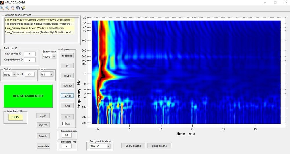Edit the Output device ID field

(x=30, y=60)
